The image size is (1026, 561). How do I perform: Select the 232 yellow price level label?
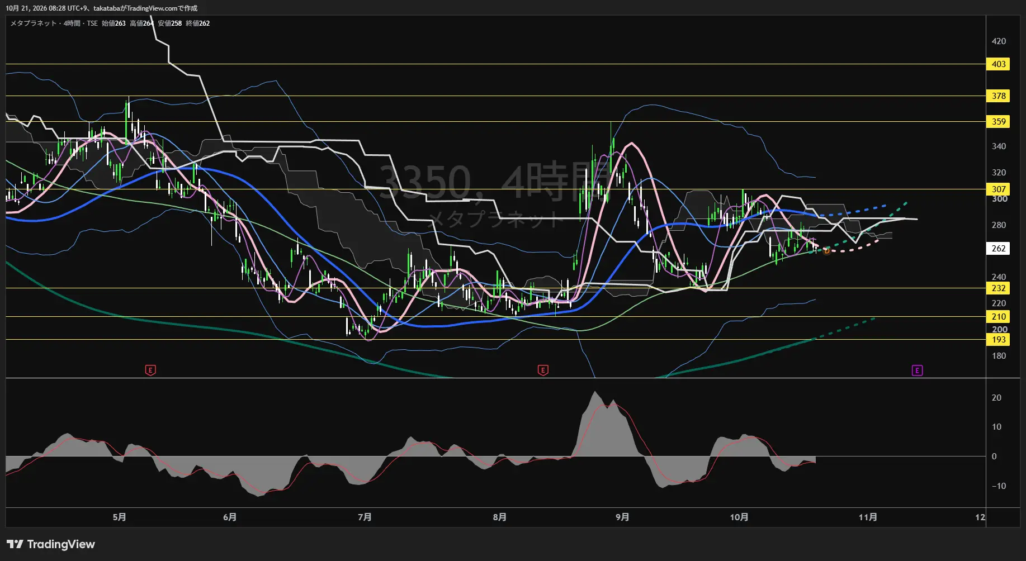tap(998, 288)
